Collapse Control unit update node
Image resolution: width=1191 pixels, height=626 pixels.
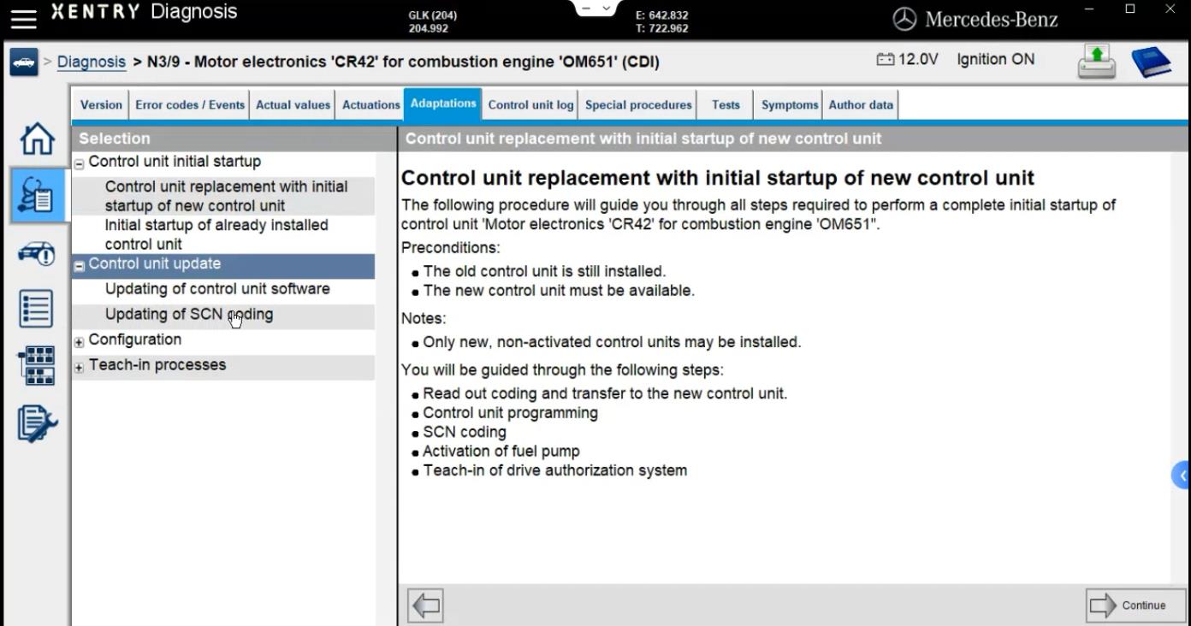coord(80,266)
